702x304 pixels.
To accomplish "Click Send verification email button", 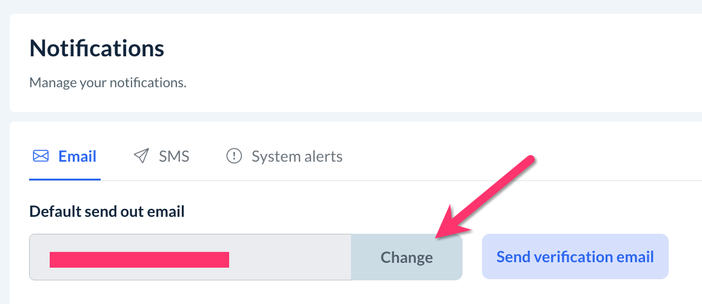I will 575,257.
